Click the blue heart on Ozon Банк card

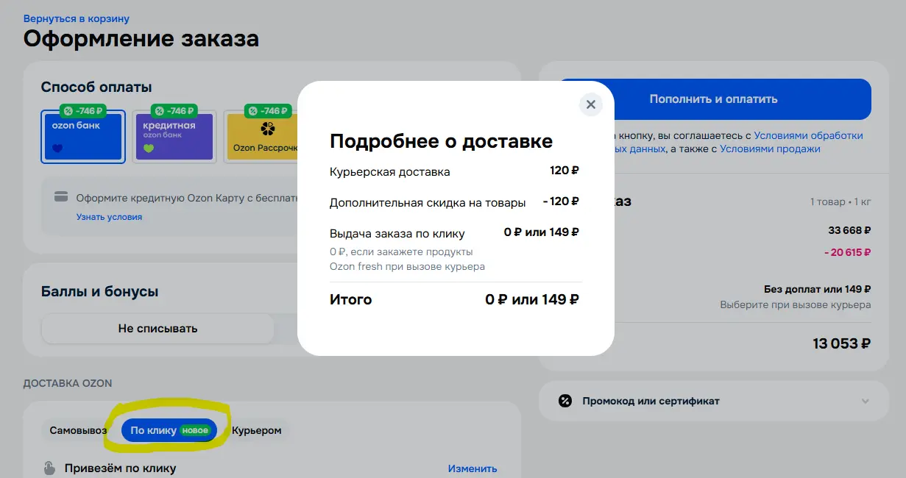57,149
